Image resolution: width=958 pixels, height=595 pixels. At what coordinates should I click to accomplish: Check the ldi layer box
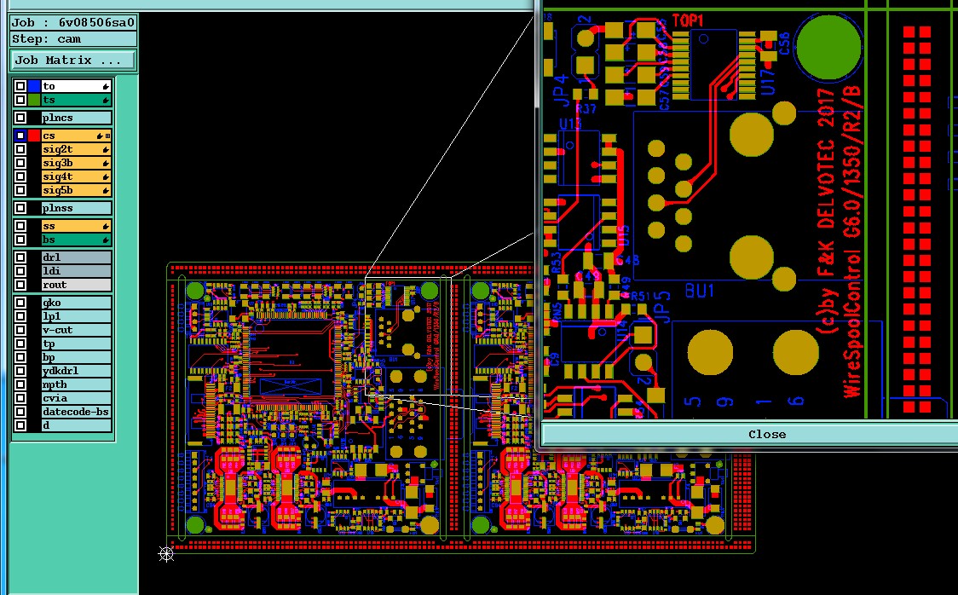pyautogui.click(x=20, y=270)
